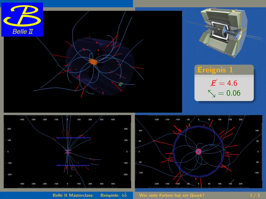Viewport: 266px width, 199px height.
Task: Click the 0.06 value in Ereignis box
Action: pos(233,93)
